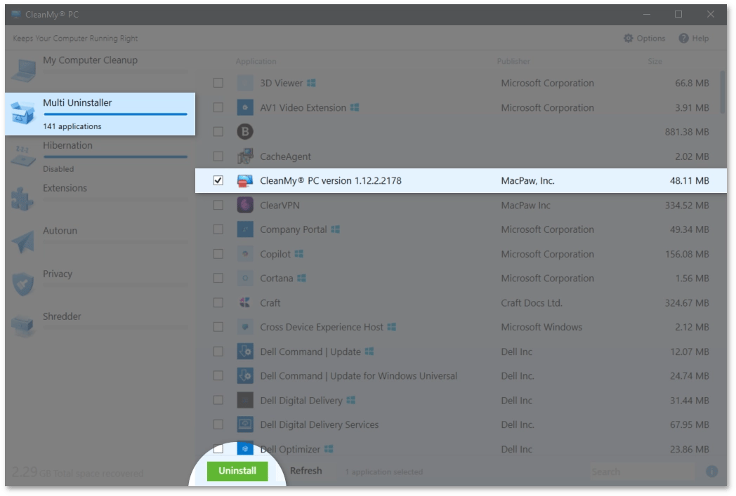Select the 'Craft Docs Ltd.' publisher cell
Image resolution: width=736 pixels, height=496 pixels.
pyautogui.click(x=532, y=303)
